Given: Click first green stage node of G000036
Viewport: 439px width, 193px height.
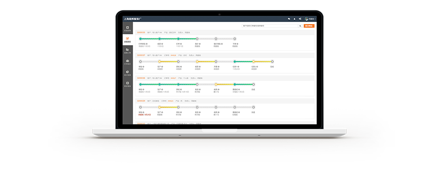Looking at the screenshot, I should pyautogui.click(x=141, y=84).
